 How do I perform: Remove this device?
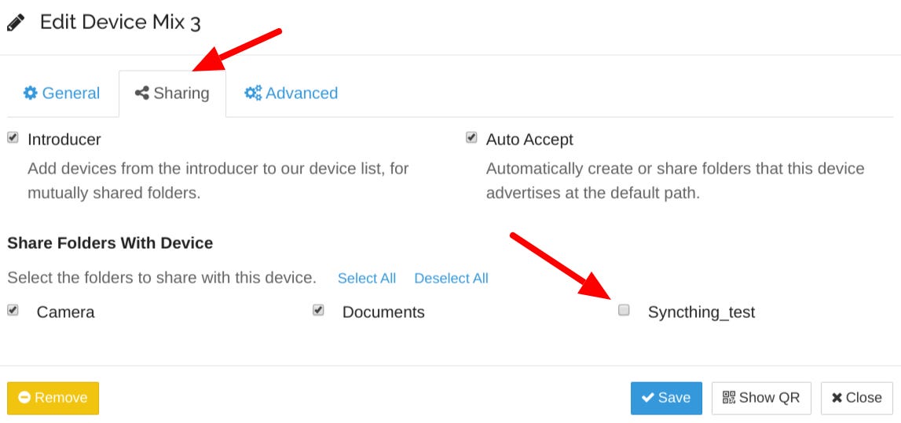(x=53, y=398)
